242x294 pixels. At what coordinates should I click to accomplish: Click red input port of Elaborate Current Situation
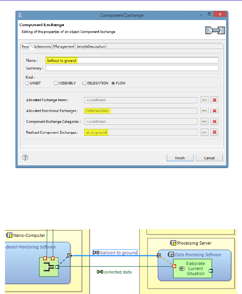(x=174, y=266)
